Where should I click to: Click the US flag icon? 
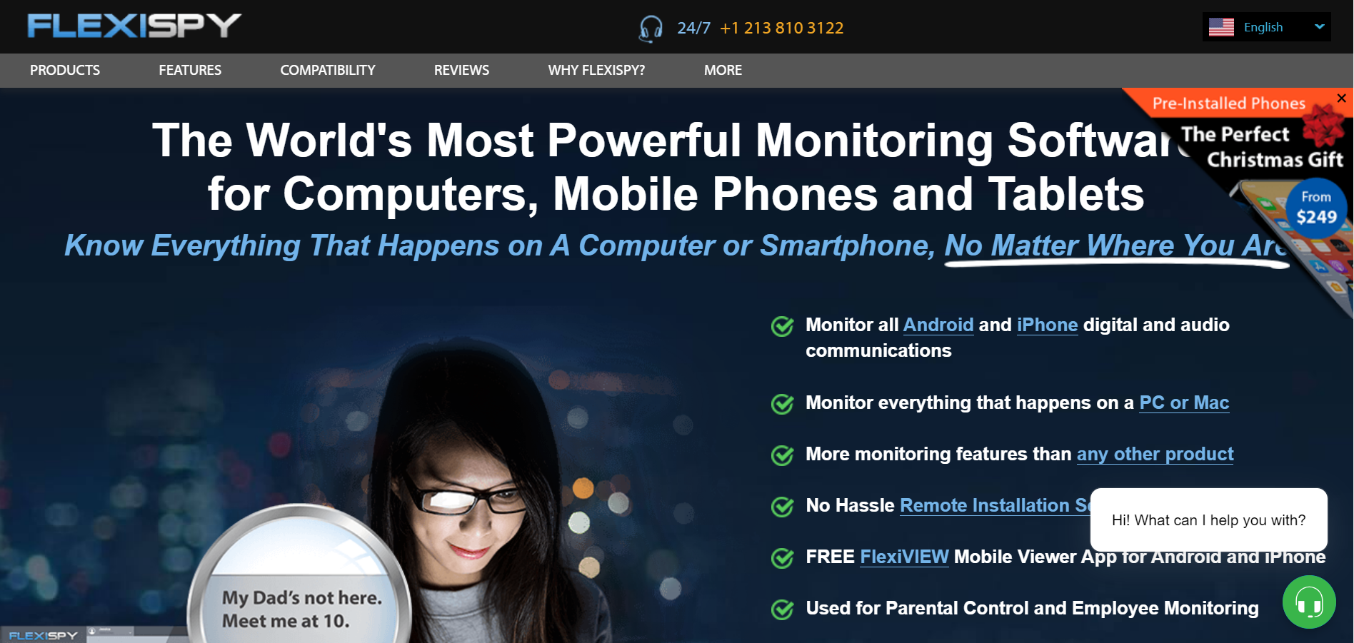pyautogui.click(x=1221, y=27)
